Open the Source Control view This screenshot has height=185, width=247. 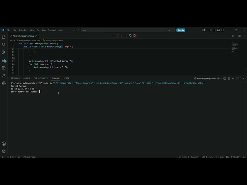[4, 52]
